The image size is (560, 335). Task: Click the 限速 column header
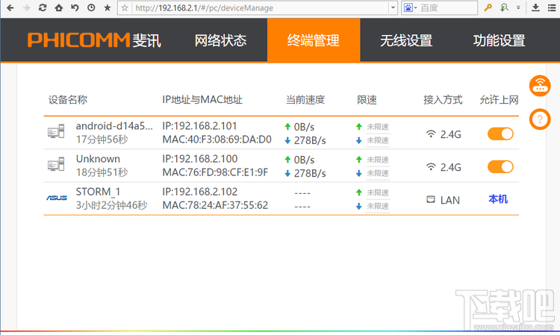pyautogui.click(x=367, y=99)
